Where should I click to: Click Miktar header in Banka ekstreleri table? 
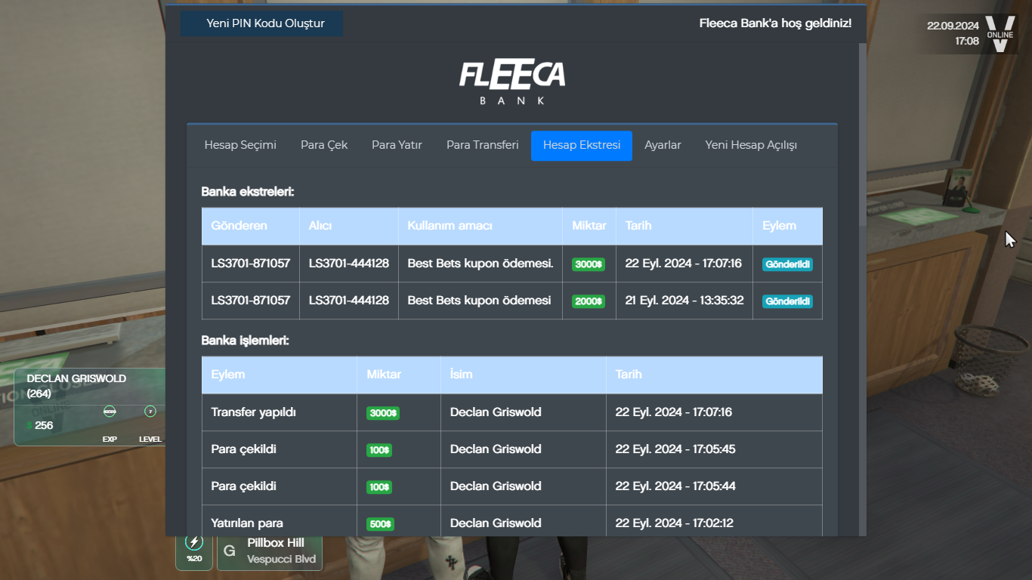click(x=589, y=226)
